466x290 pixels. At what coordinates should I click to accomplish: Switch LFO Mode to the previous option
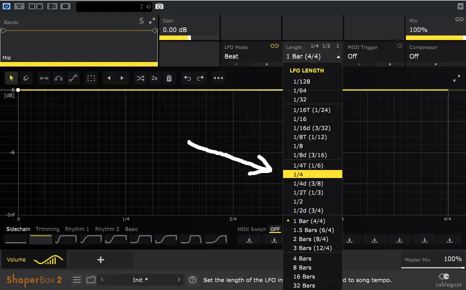click(237, 64)
